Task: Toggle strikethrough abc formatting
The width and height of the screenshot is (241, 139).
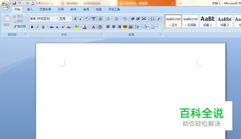Action: 52,27
